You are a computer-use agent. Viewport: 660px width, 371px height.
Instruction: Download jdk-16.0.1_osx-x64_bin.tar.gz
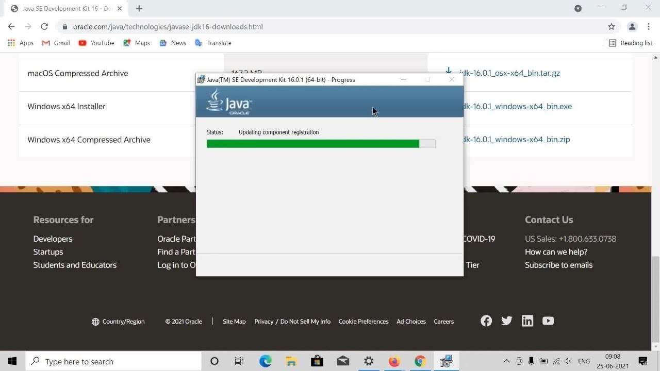(509, 73)
